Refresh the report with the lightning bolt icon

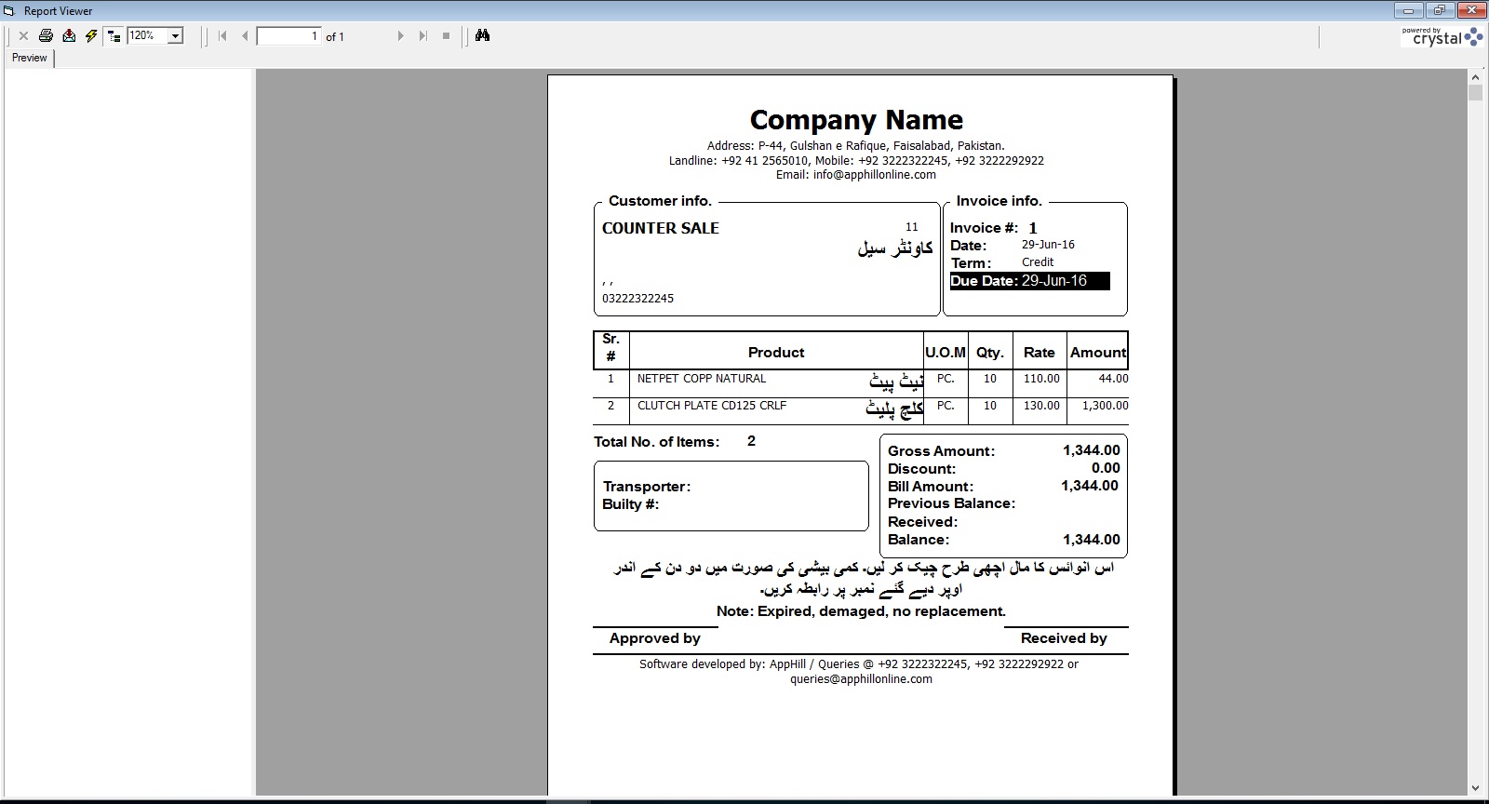point(91,36)
